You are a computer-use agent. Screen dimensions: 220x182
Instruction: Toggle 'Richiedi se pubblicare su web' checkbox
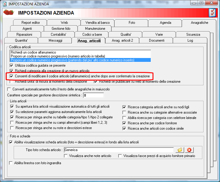96,82
